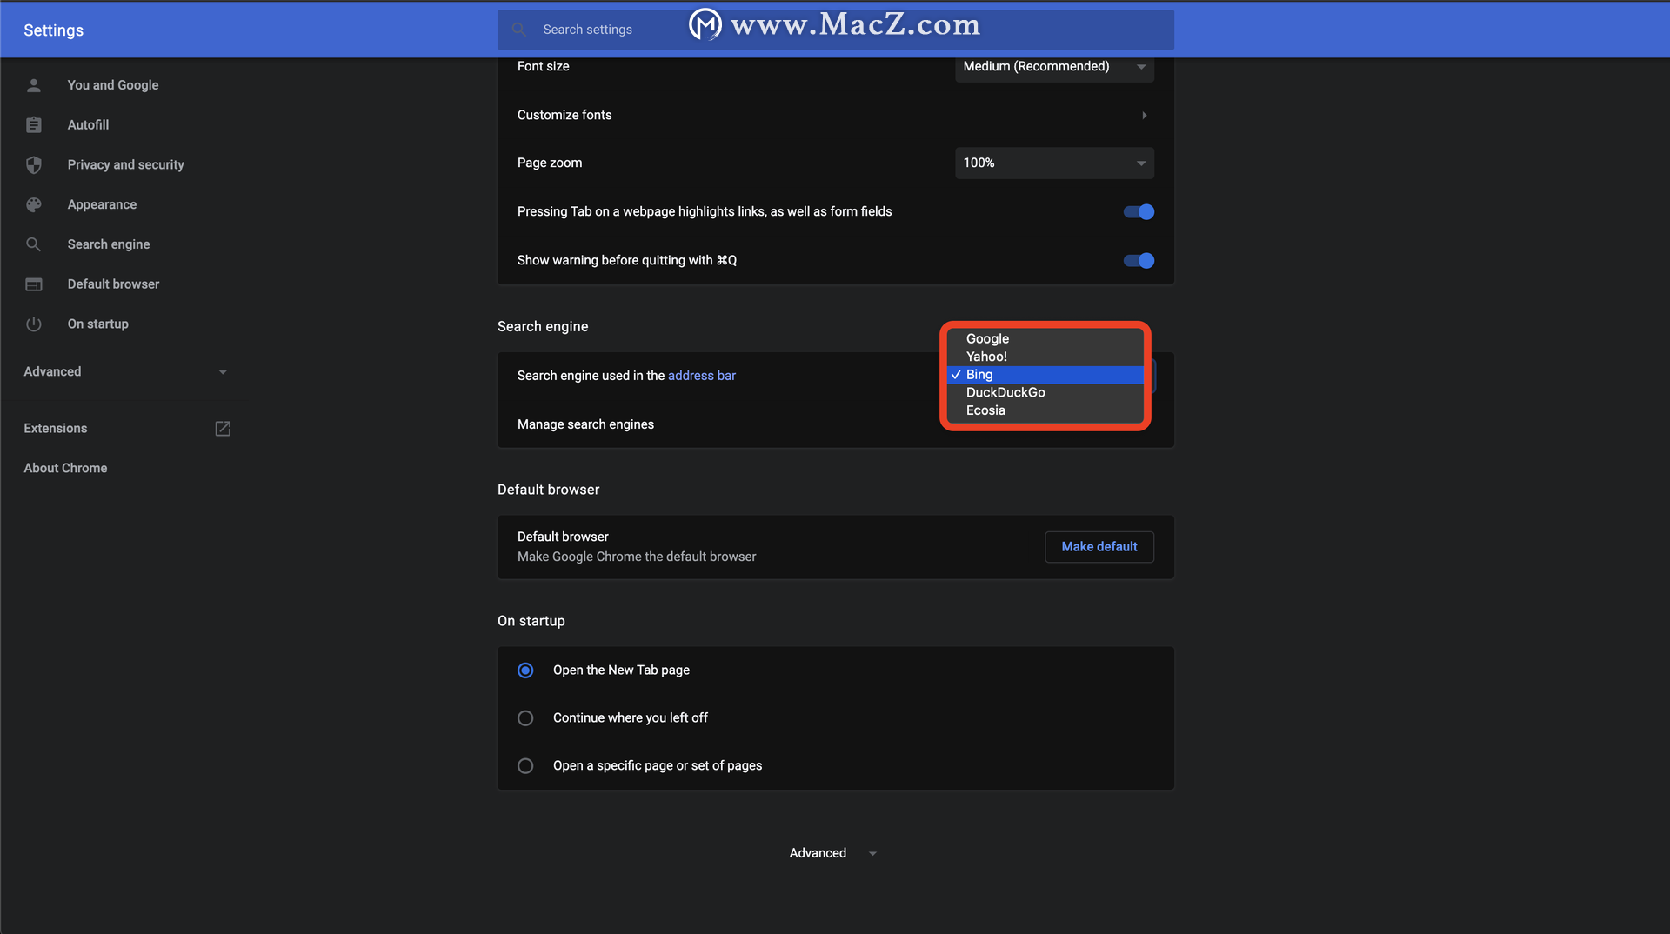This screenshot has width=1670, height=934.
Task: Click the address bar link
Action: pyautogui.click(x=701, y=376)
